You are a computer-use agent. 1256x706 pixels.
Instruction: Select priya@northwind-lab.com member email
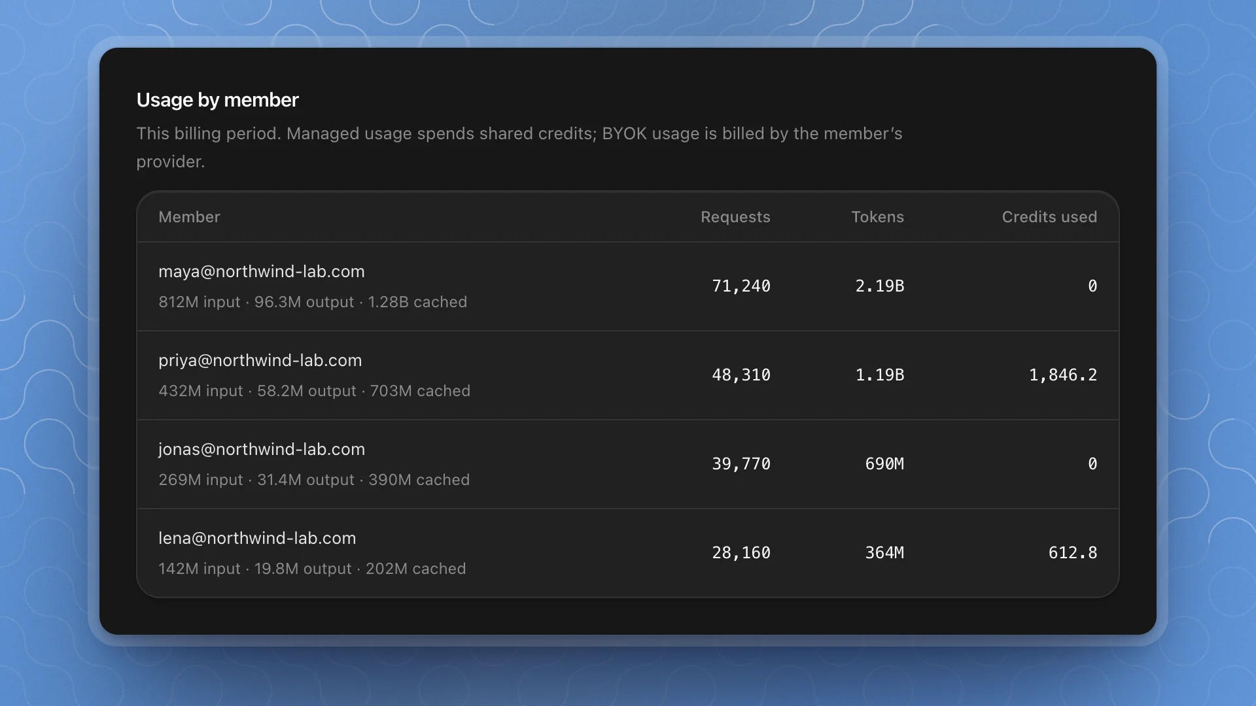tap(260, 361)
